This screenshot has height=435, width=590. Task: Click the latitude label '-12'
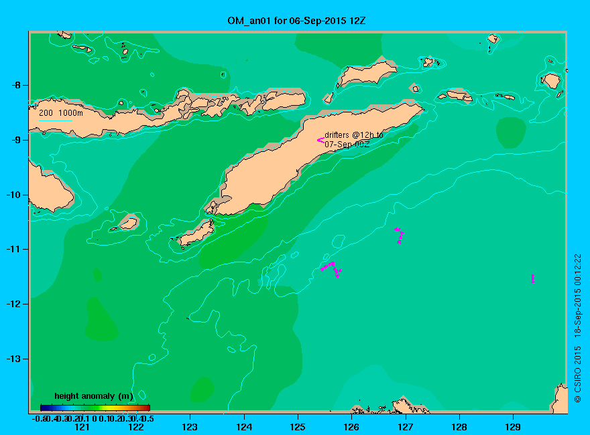[13, 304]
